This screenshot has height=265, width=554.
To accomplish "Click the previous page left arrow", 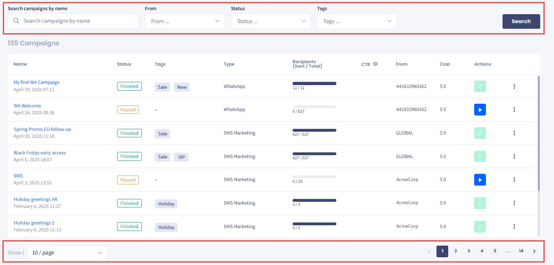I will 429,252.
